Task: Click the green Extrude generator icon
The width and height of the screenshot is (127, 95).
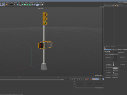Action: [x=25, y=4]
